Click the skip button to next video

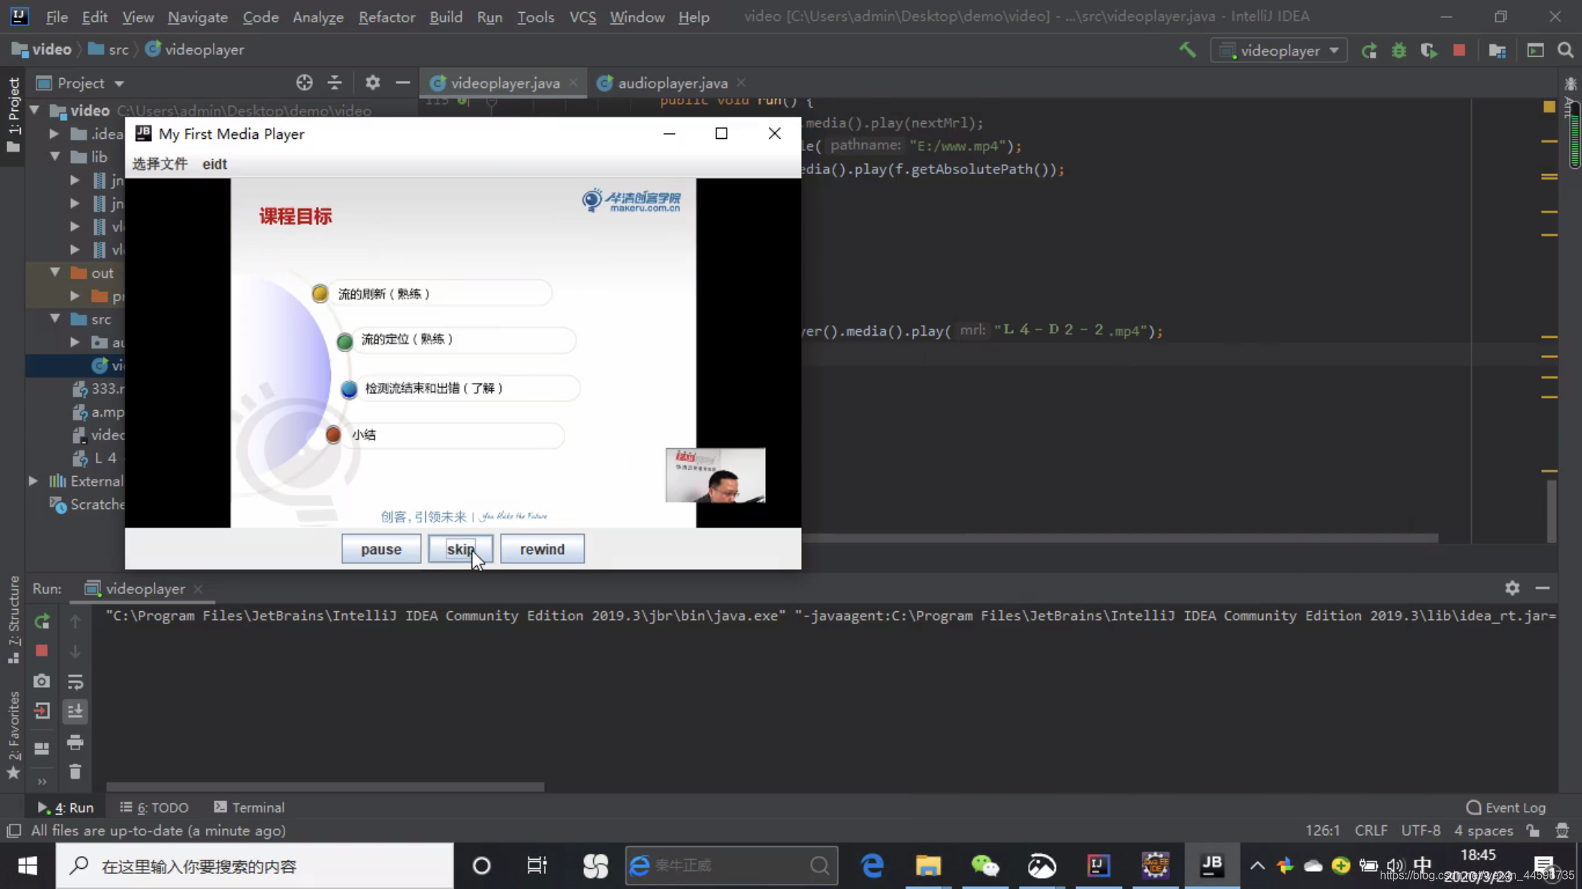pyautogui.click(x=462, y=548)
